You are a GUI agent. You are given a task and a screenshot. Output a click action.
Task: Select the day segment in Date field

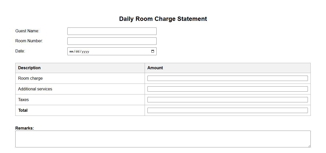tap(77, 51)
